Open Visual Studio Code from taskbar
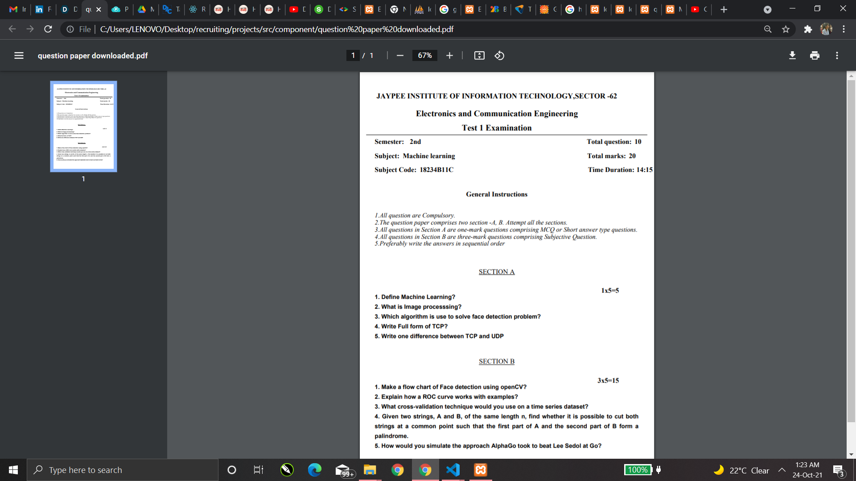Image resolution: width=856 pixels, height=481 pixels. [453, 470]
